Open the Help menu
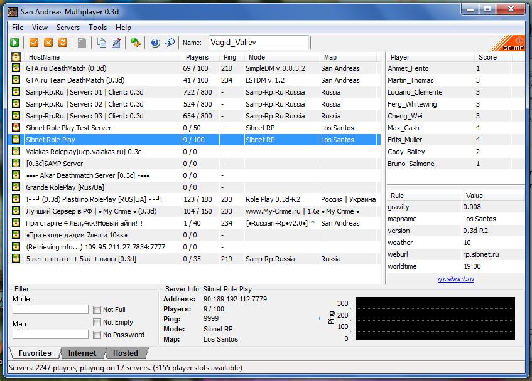 123,28
